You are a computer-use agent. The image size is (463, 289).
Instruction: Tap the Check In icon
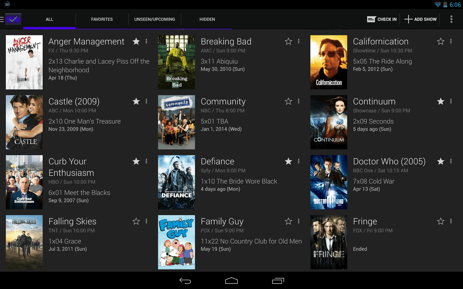371,19
